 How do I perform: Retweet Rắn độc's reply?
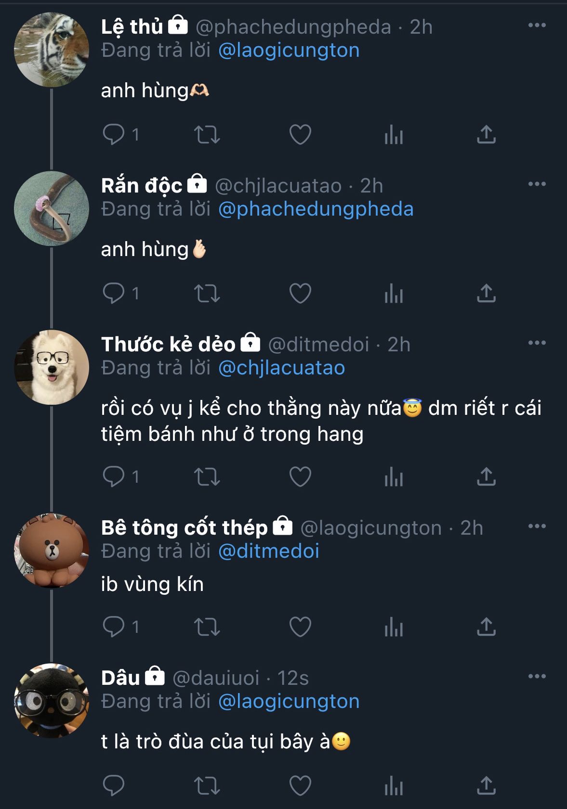(207, 294)
